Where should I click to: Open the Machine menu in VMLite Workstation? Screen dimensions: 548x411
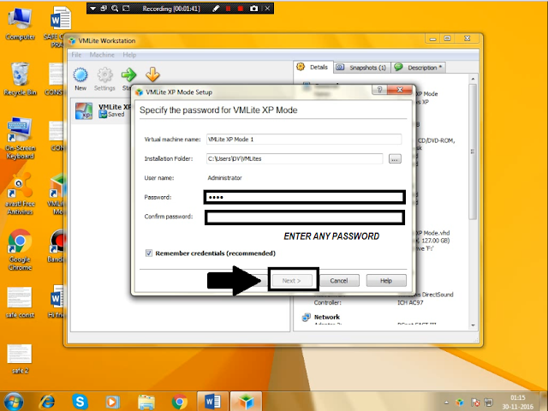[102, 55]
